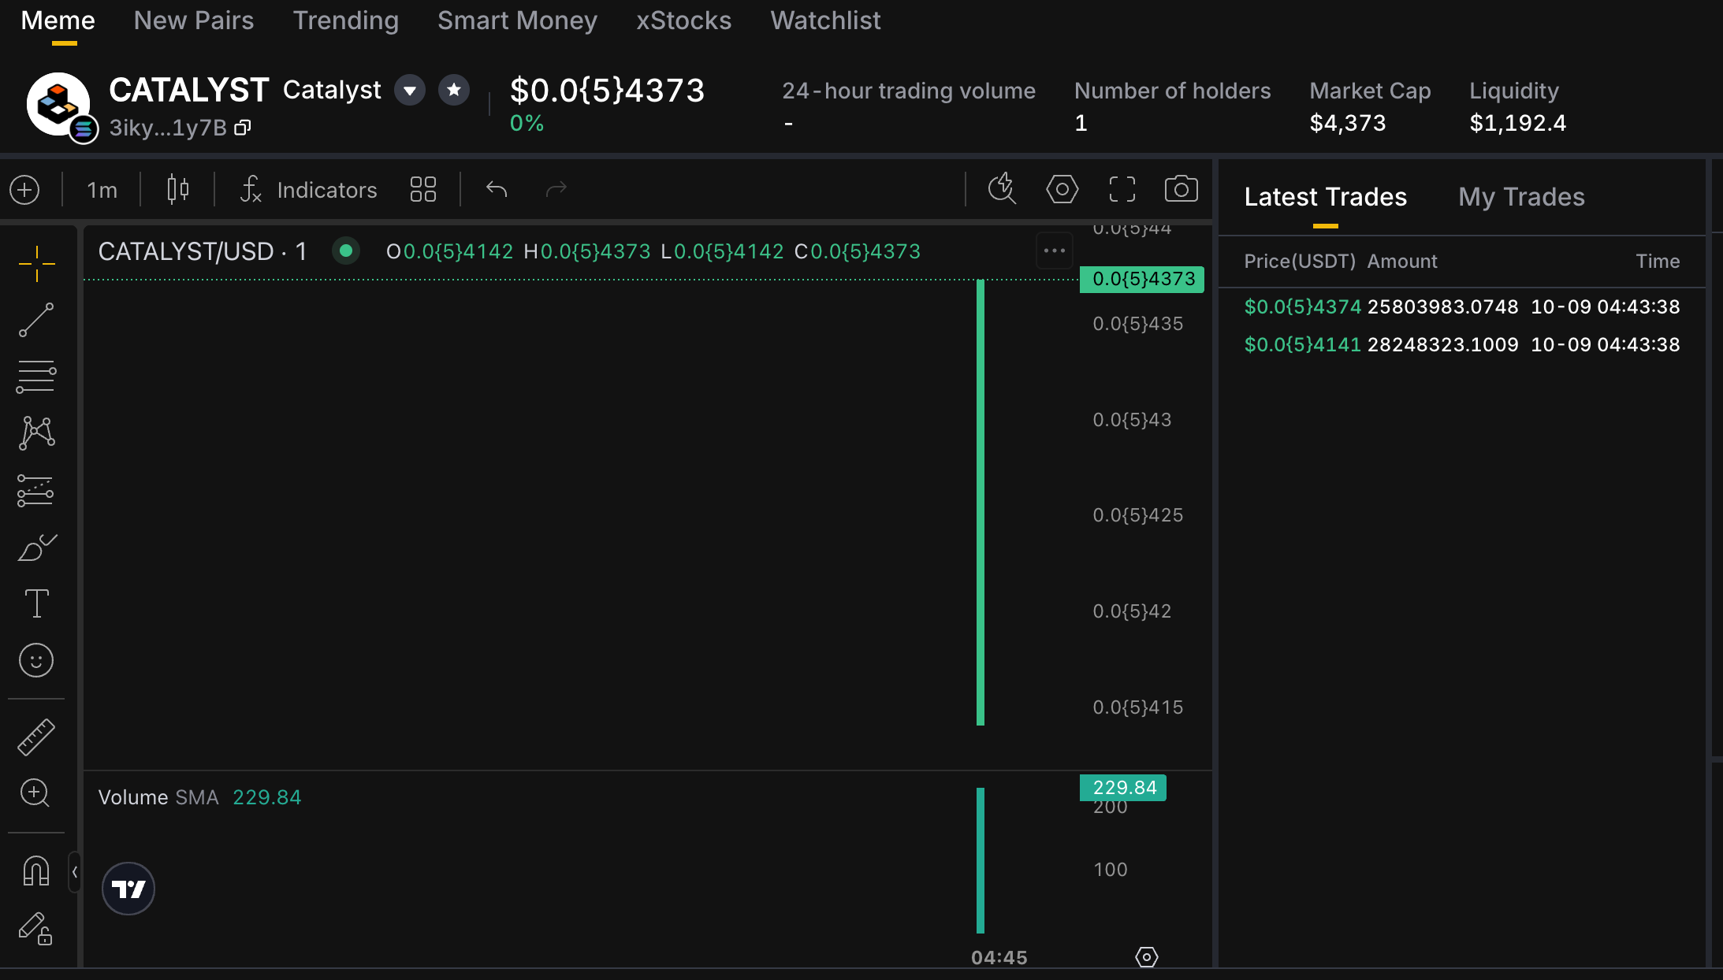The height and width of the screenshot is (980, 1723).
Task: Open the emoji sticker tool
Action: (36, 660)
